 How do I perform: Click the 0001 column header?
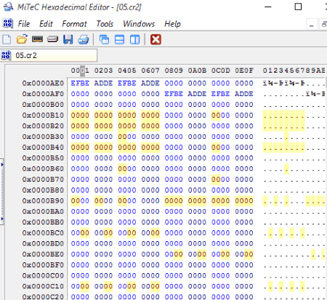pyautogui.click(x=80, y=70)
